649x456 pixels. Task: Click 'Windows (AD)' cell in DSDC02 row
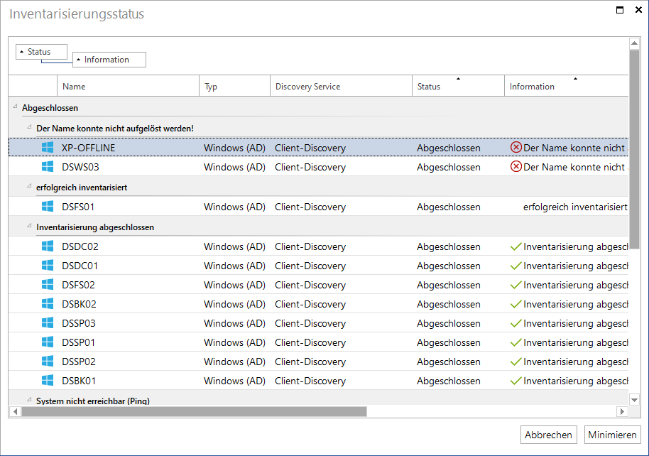coord(235,246)
